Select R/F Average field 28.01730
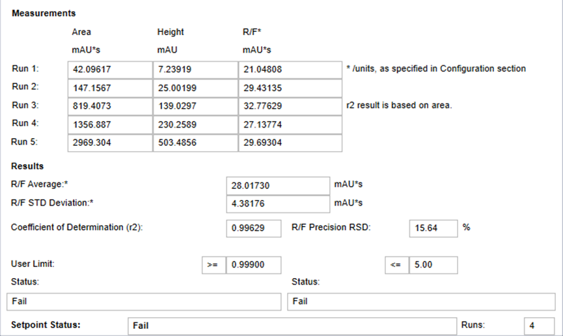 [278, 186]
